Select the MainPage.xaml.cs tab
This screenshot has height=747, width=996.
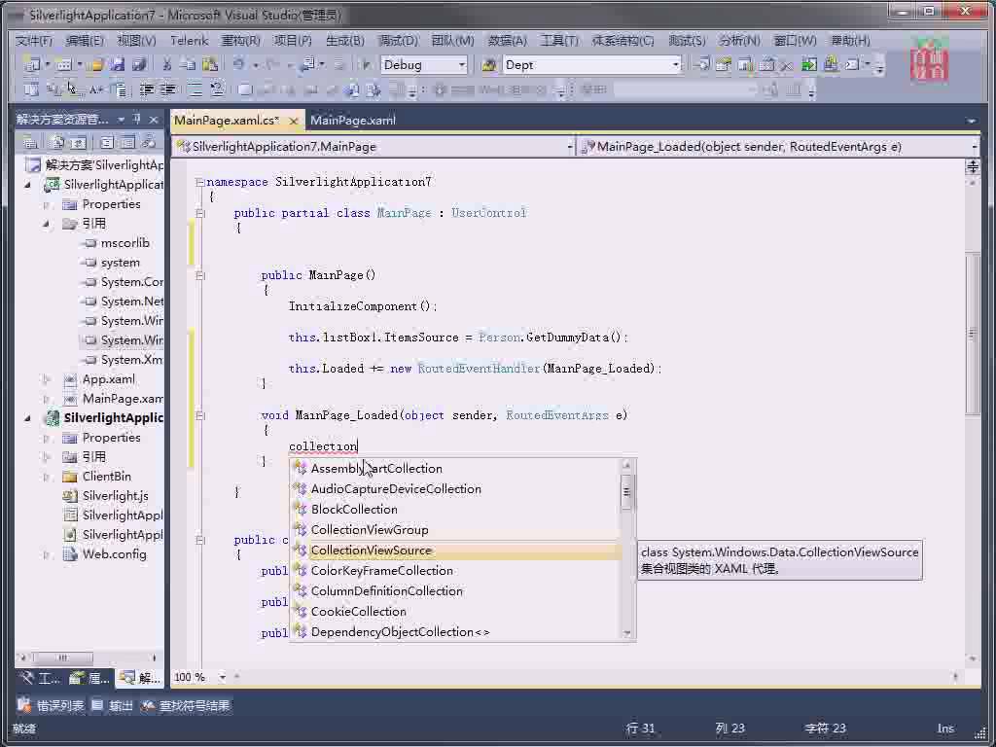(x=226, y=120)
